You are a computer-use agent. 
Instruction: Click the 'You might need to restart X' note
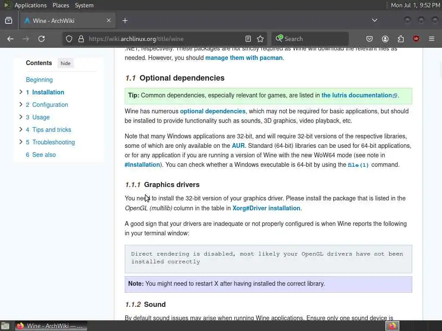pyautogui.click(x=268, y=284)
